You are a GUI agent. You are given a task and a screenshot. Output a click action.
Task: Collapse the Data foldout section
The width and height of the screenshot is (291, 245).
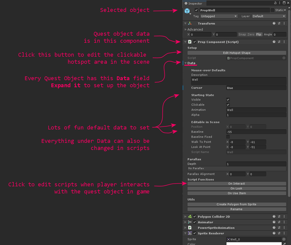point(186,63)
